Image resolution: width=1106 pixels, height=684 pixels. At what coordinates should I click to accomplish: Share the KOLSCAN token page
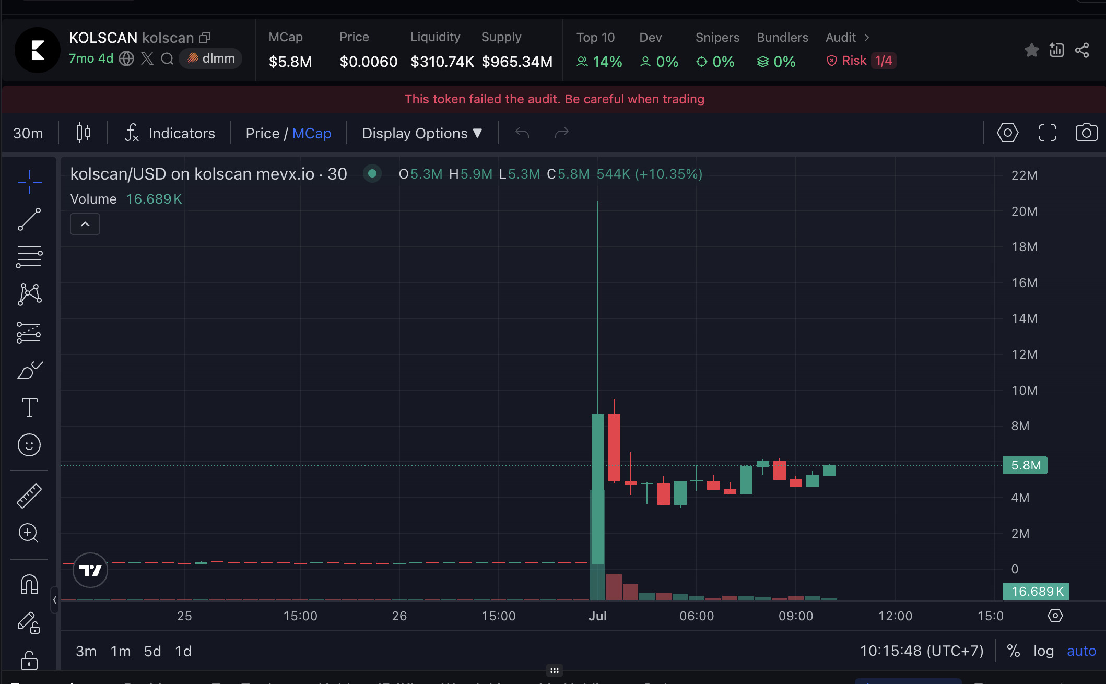1082,50
